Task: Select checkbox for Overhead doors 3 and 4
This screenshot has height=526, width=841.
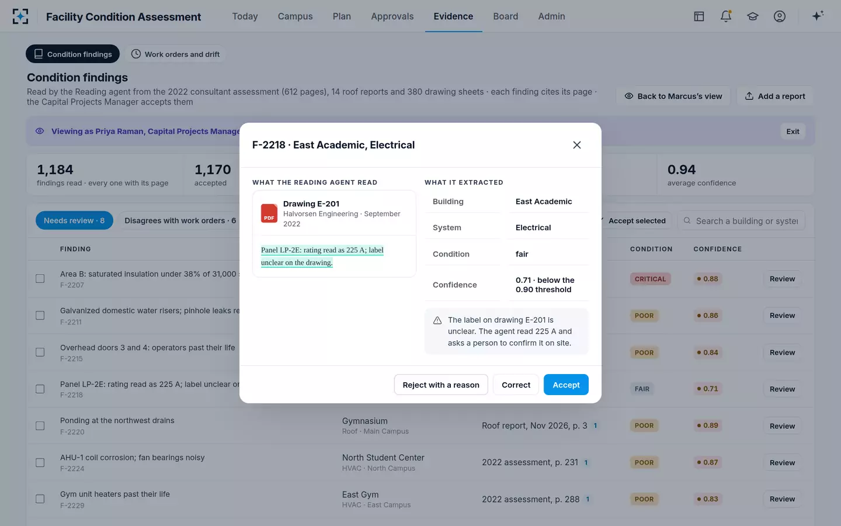Action: (40, 352)
